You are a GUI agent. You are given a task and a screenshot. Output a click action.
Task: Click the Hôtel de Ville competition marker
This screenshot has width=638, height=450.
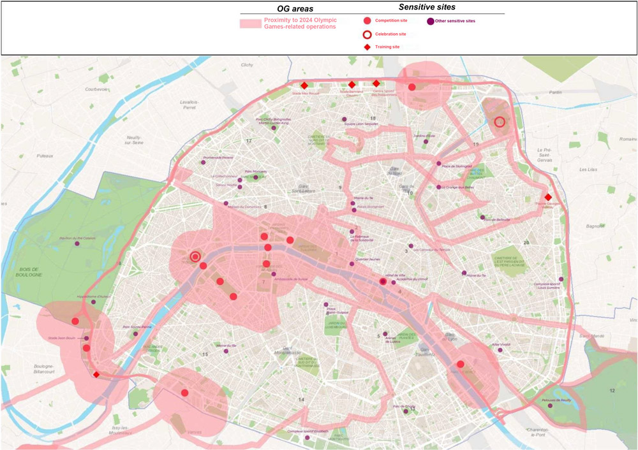pyautogui.click(x=383, y=282)
